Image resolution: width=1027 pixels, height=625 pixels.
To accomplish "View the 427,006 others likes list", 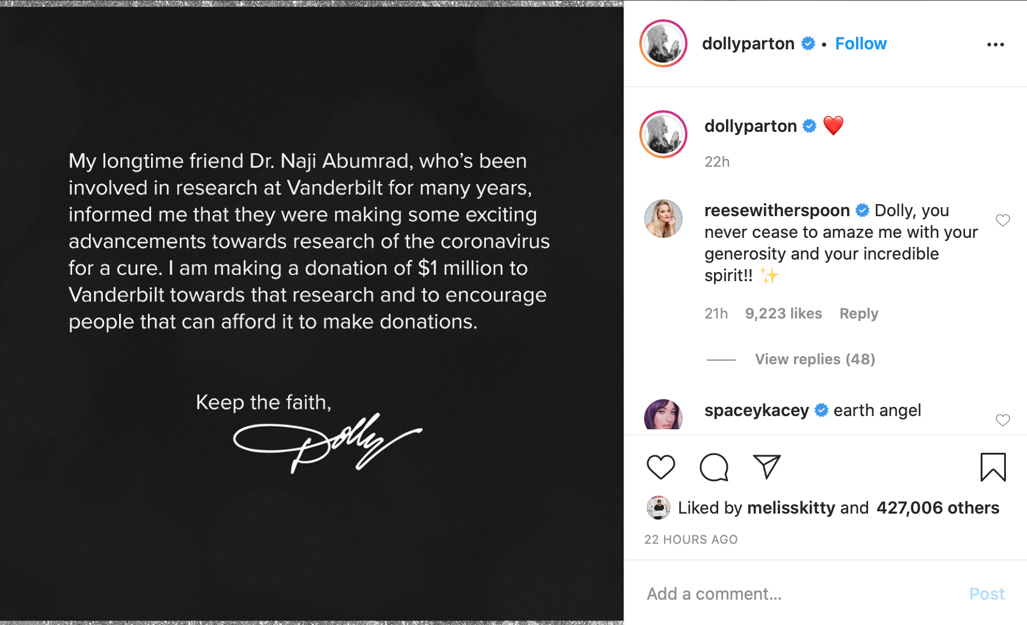I will tap(937, 508).
